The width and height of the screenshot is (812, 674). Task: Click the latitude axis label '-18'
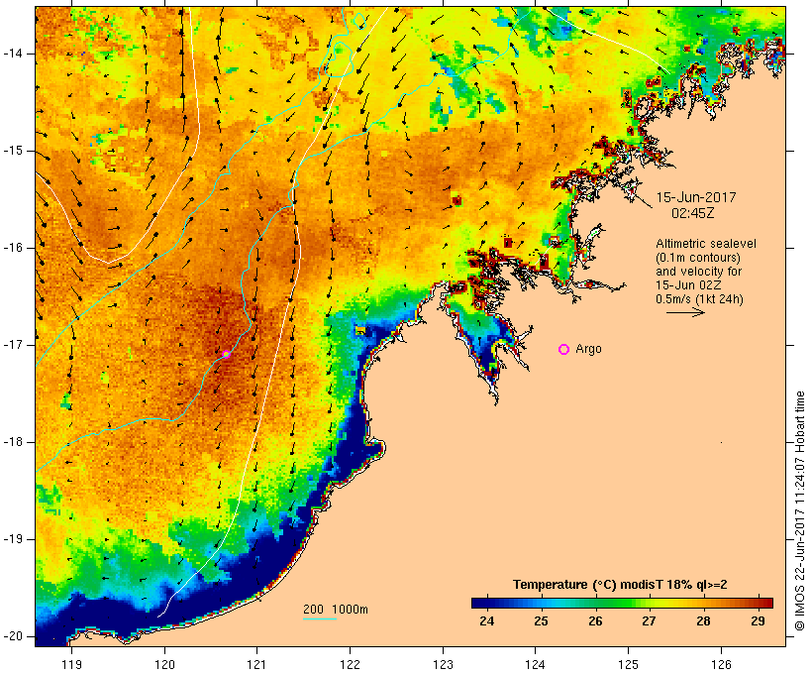tap(13, 442)
